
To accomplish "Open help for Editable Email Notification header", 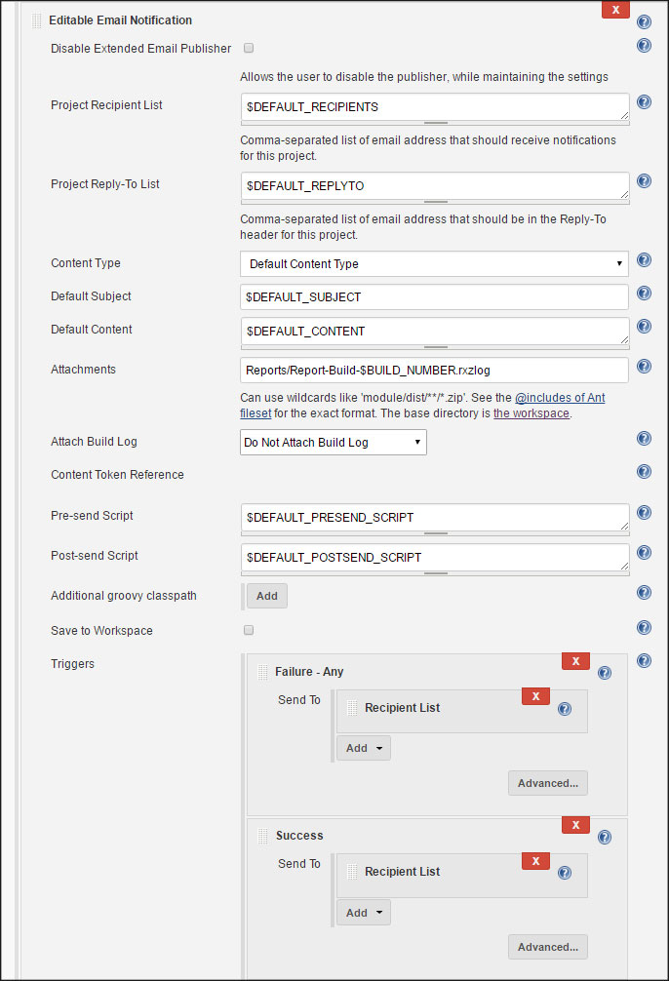I will tap(644, 21).
